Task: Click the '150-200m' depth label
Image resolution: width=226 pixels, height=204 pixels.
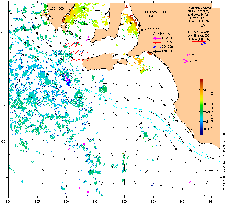Action: point(168,51)
